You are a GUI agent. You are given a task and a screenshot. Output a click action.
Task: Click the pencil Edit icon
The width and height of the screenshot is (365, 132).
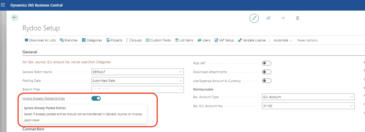254,18
